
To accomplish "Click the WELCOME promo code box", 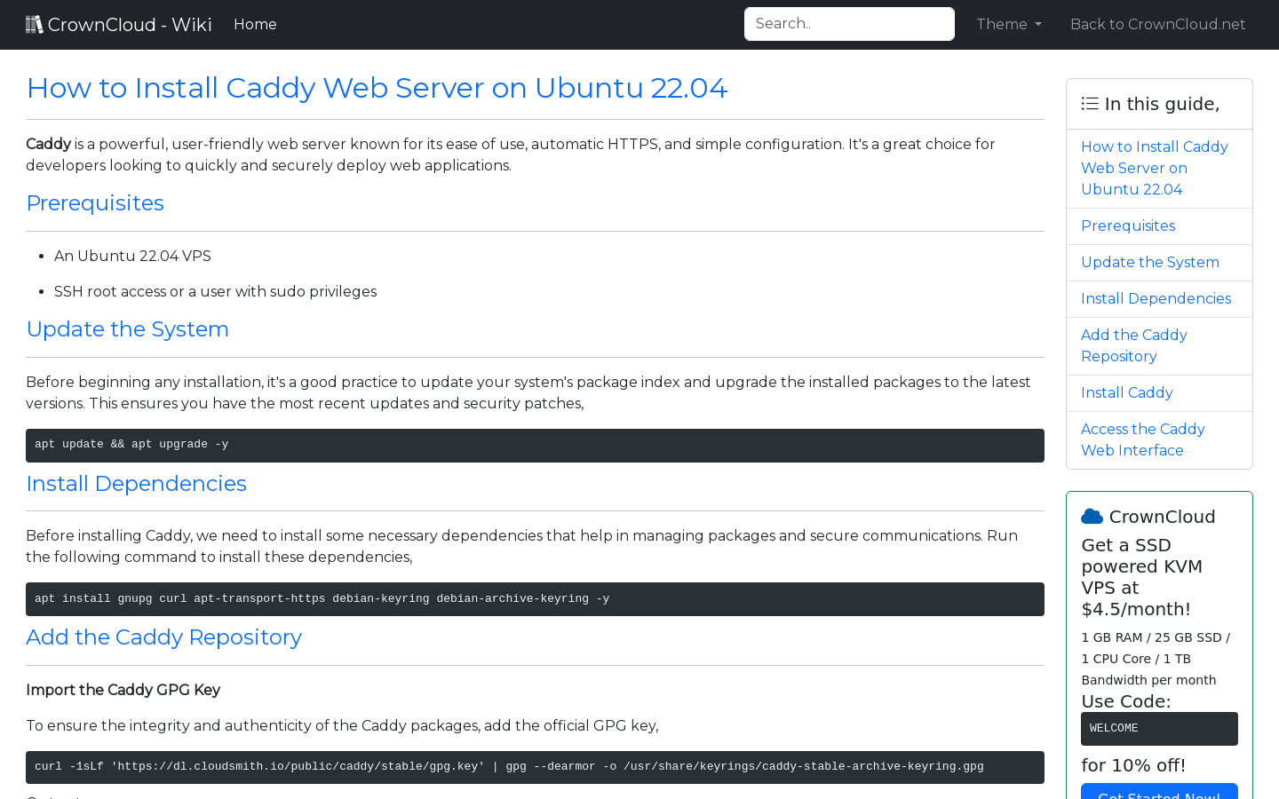I will coord(1159,729).
